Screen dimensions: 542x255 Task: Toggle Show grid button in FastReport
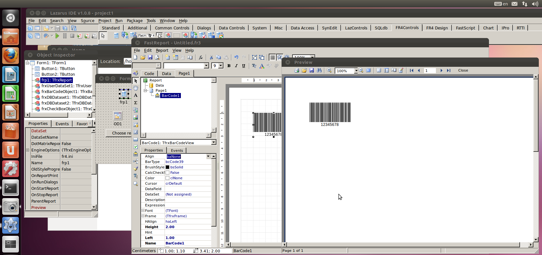tap(272, 57)
